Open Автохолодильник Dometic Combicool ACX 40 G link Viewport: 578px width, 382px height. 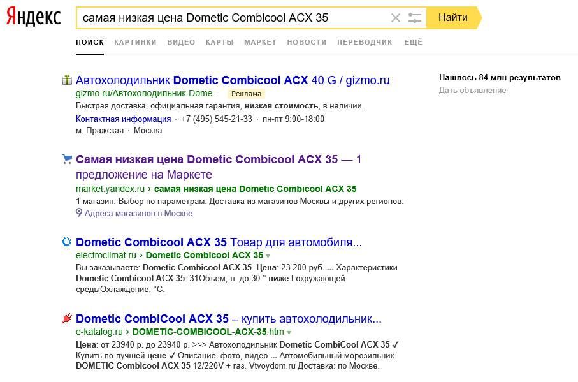[x=233, y=80]
